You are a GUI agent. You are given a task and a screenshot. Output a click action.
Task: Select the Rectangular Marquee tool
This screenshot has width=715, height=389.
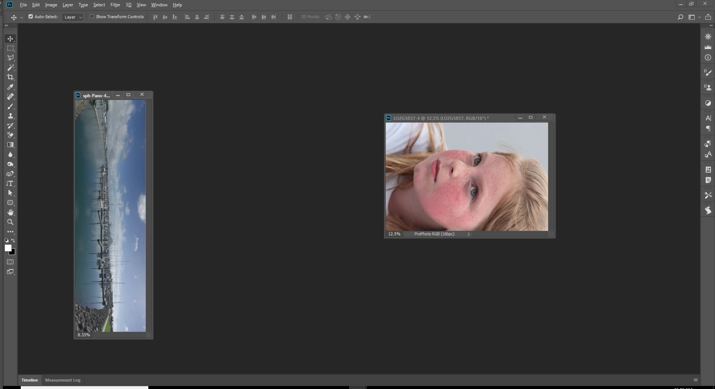click(x=10, y=48)
